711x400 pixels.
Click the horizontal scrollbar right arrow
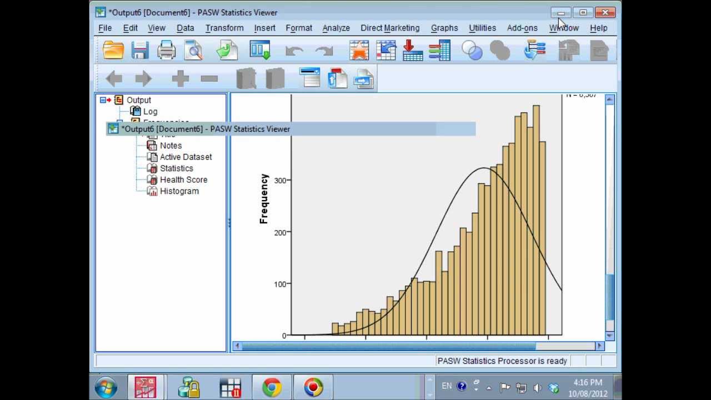click(x=599, y=346)
